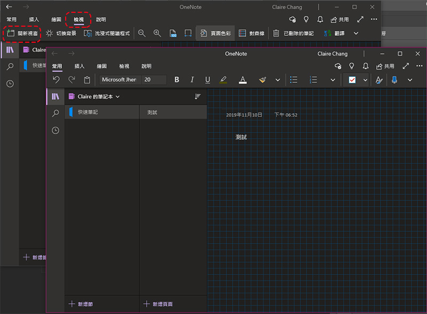
Task: Apply font color A
Action: [243, 80]
